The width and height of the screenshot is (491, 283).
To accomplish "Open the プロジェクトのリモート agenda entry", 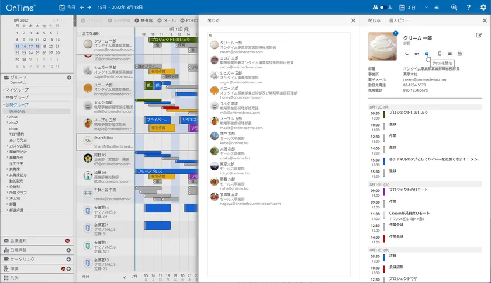I will (409, 190).
